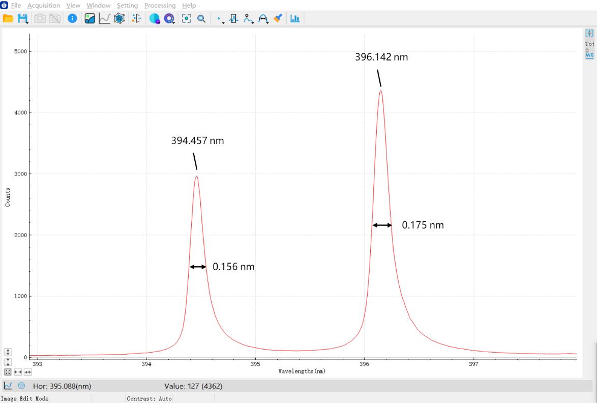The width and height of the screenshot is (597, 403).
Task: Click the blue info icon in toolbar
Action: click(72, 19)
